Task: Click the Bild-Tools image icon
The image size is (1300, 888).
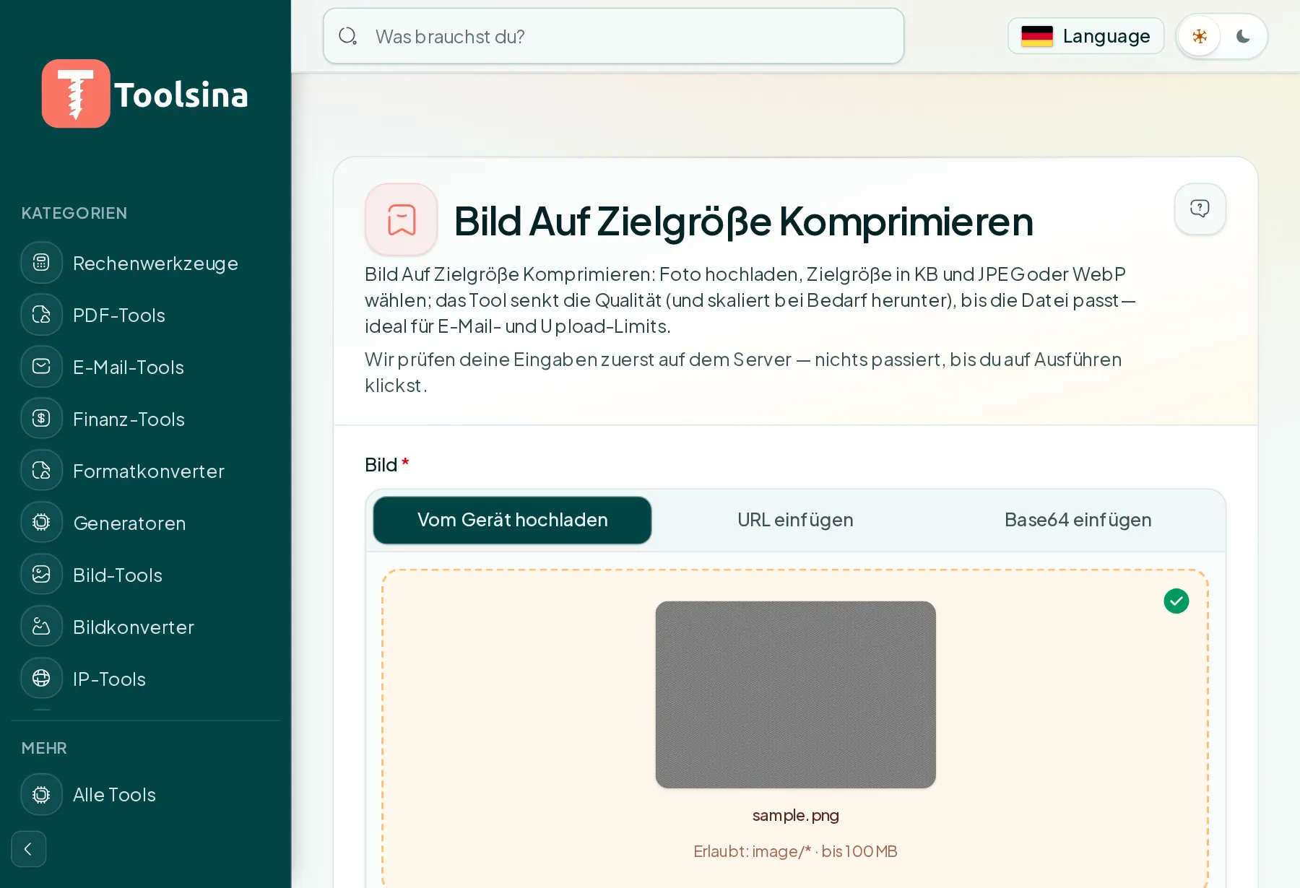Action: [x=42, y=575]
